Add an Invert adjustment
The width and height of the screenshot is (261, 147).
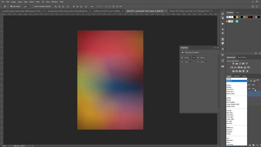click(x=233, y=71)
